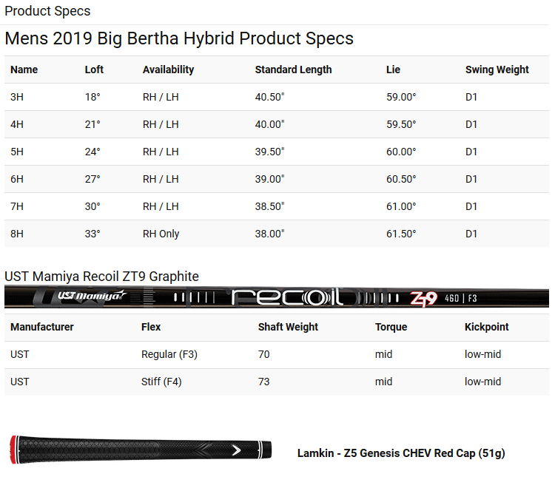Viewport: 555px width, 491px height.
Task: Click the UST Mamiya Recoil shaft image
Action: point(277,297)
